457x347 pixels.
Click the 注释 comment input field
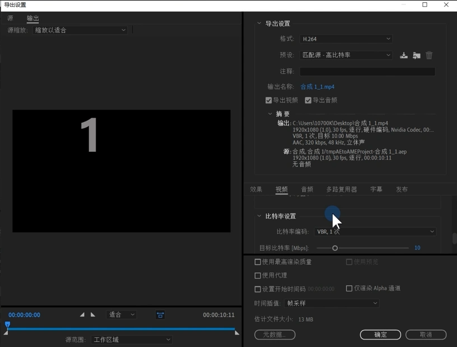(x=368, y=71)
